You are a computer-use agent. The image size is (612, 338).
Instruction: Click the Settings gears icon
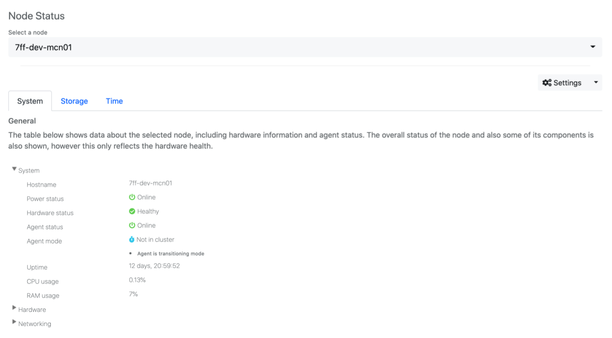pyautogui.click(x=547, y=83)
